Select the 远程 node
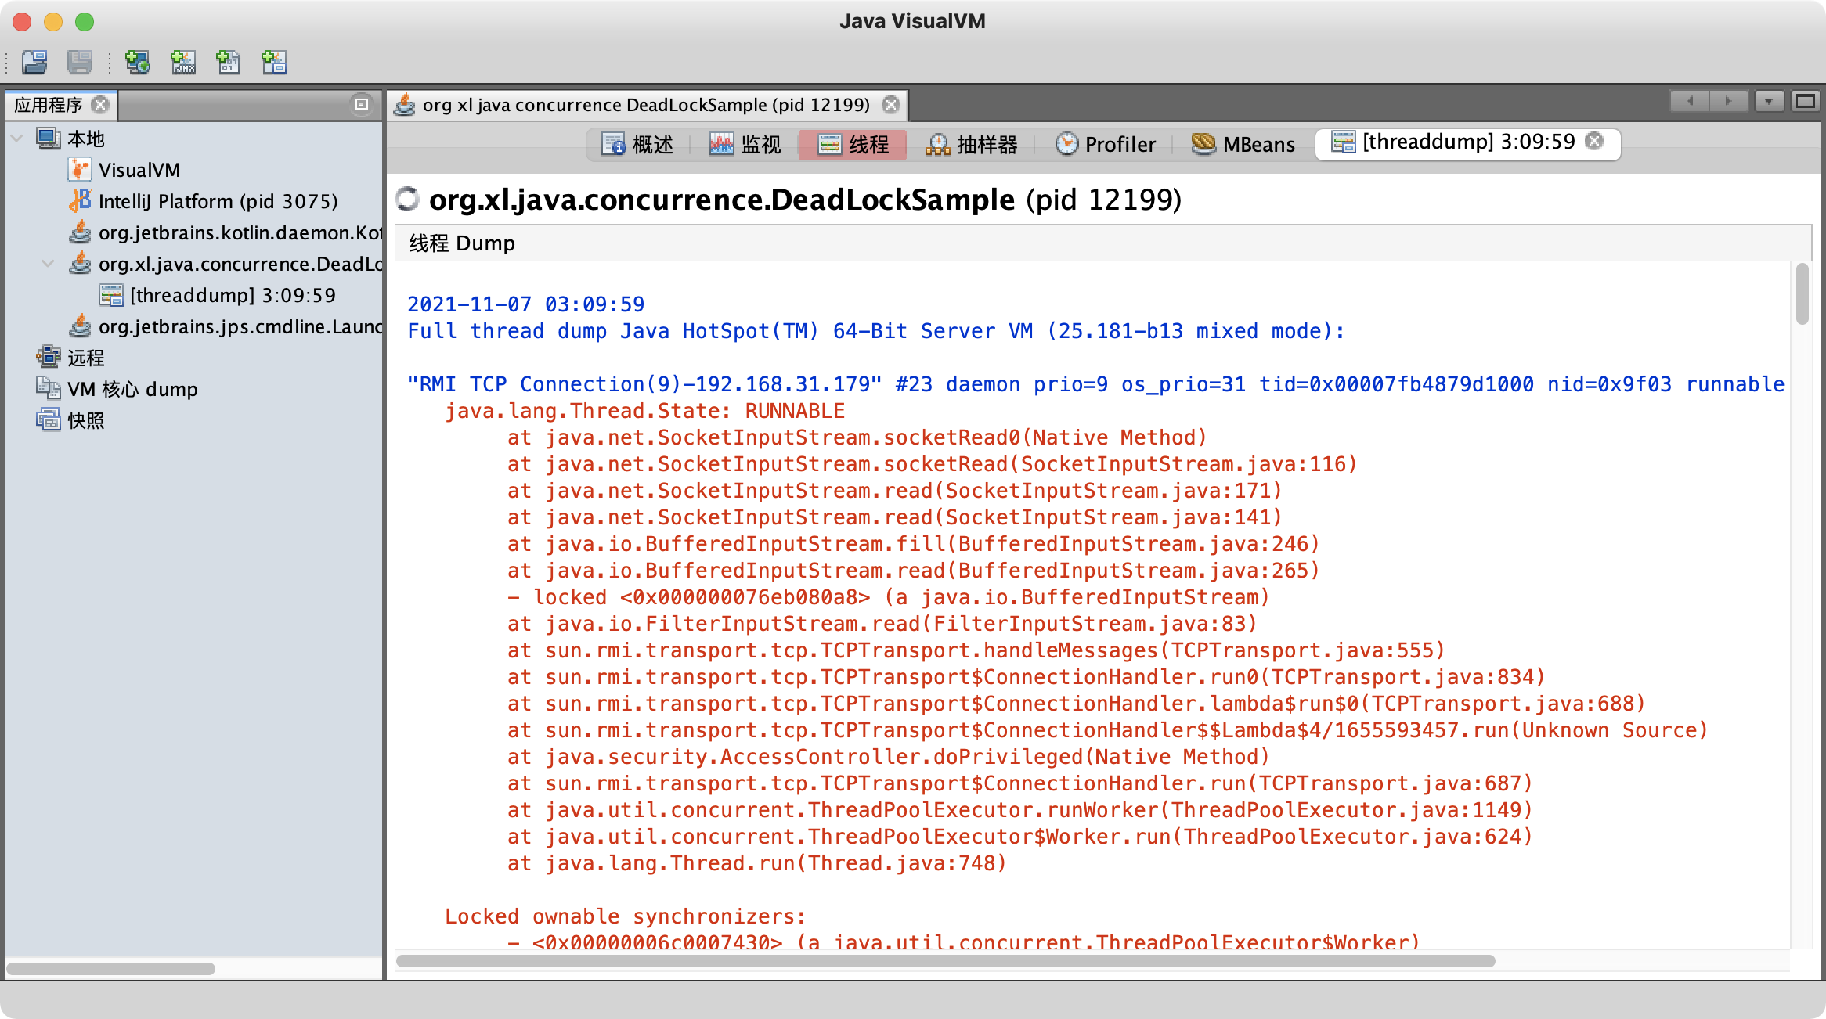The height and width of the screenshot is (1019, 1826). [x=86, y=358]
